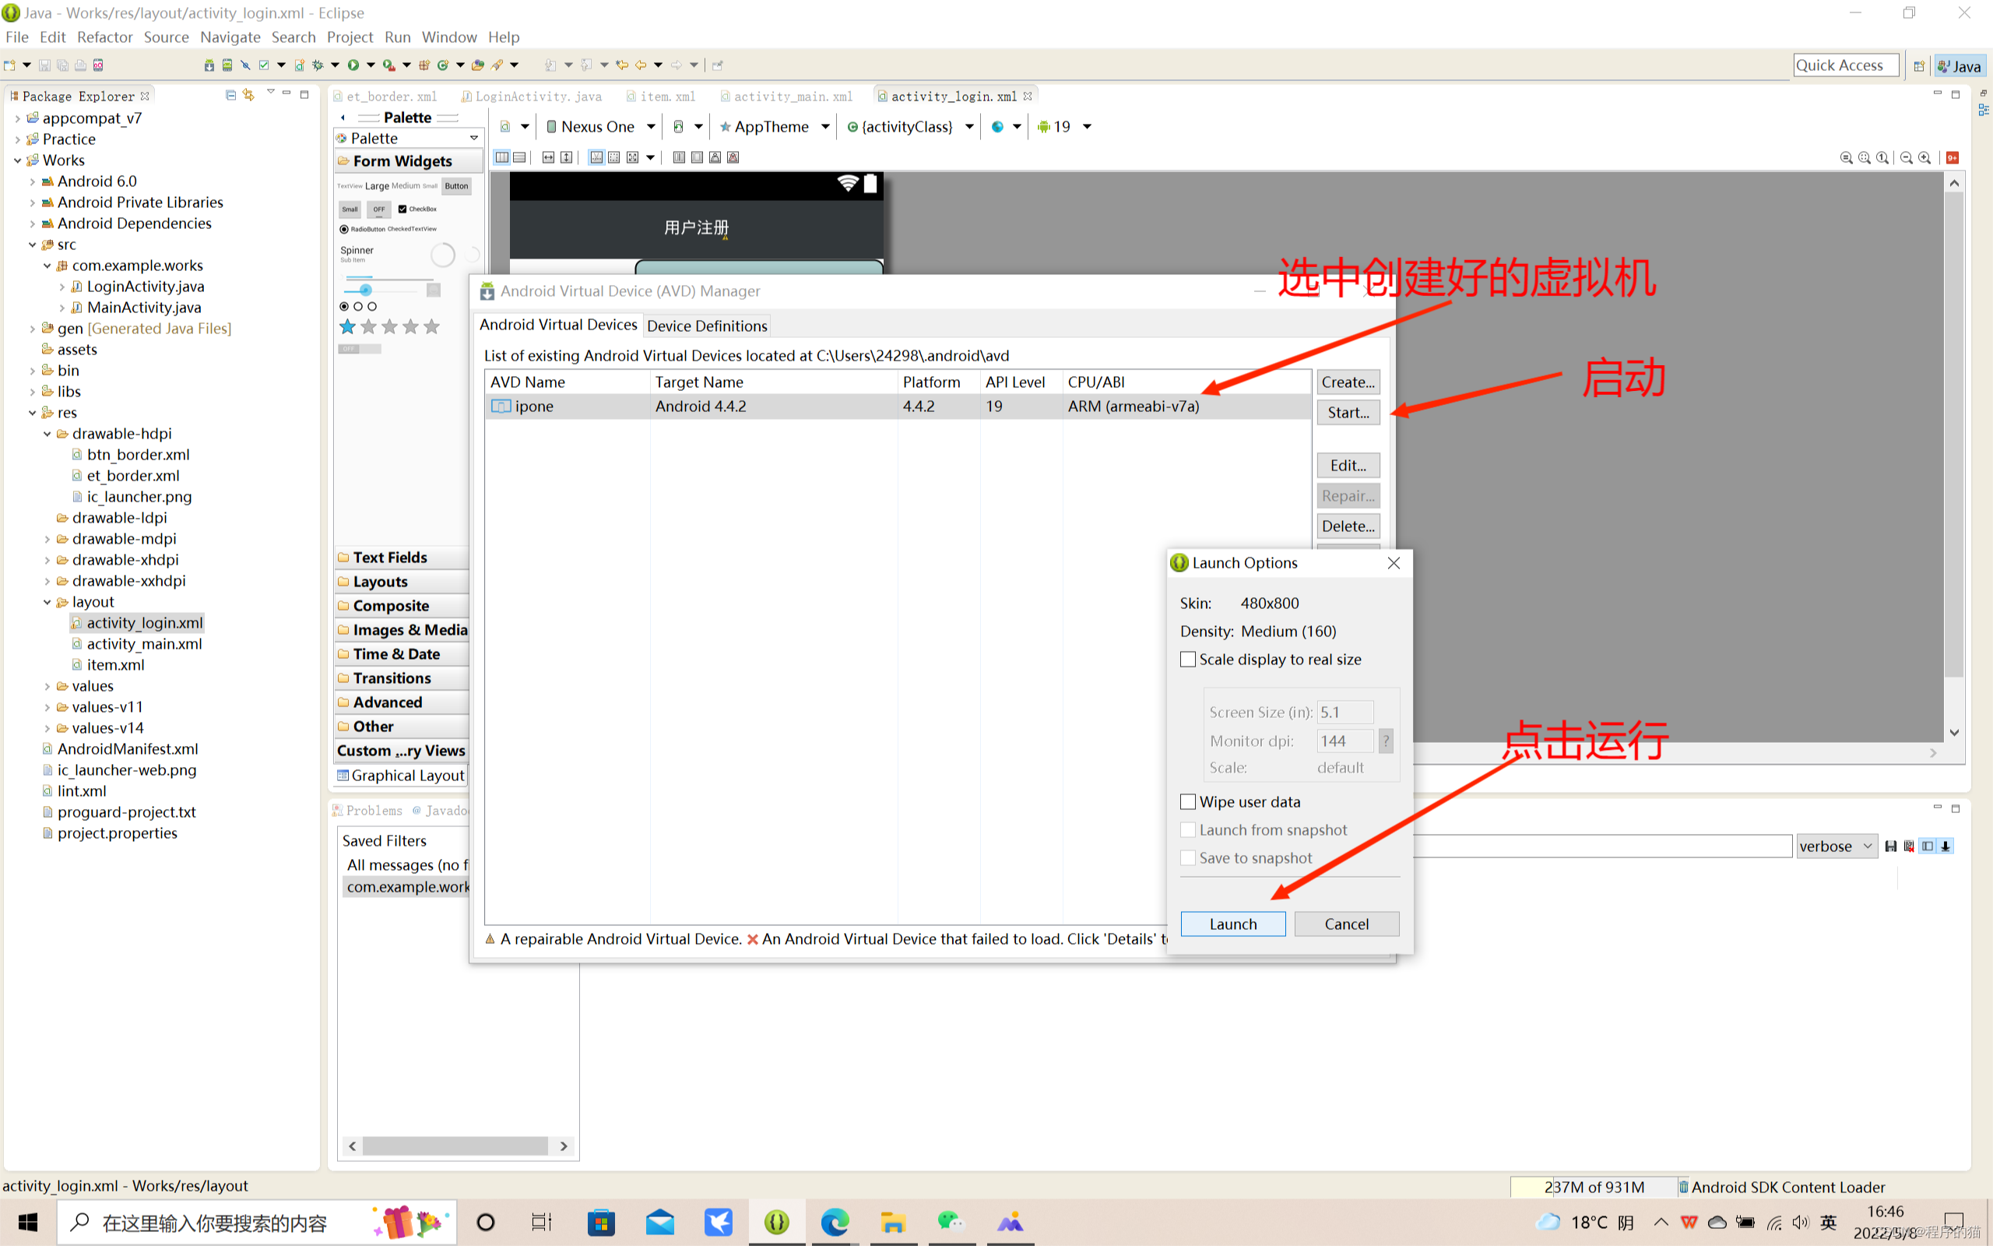Switch to Device Definitions tab

[707, 326]
